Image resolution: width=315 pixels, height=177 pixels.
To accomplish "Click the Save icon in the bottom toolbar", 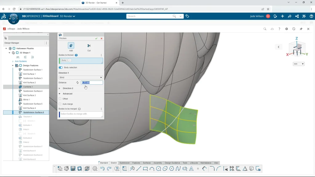I will [x=73, y=168].
